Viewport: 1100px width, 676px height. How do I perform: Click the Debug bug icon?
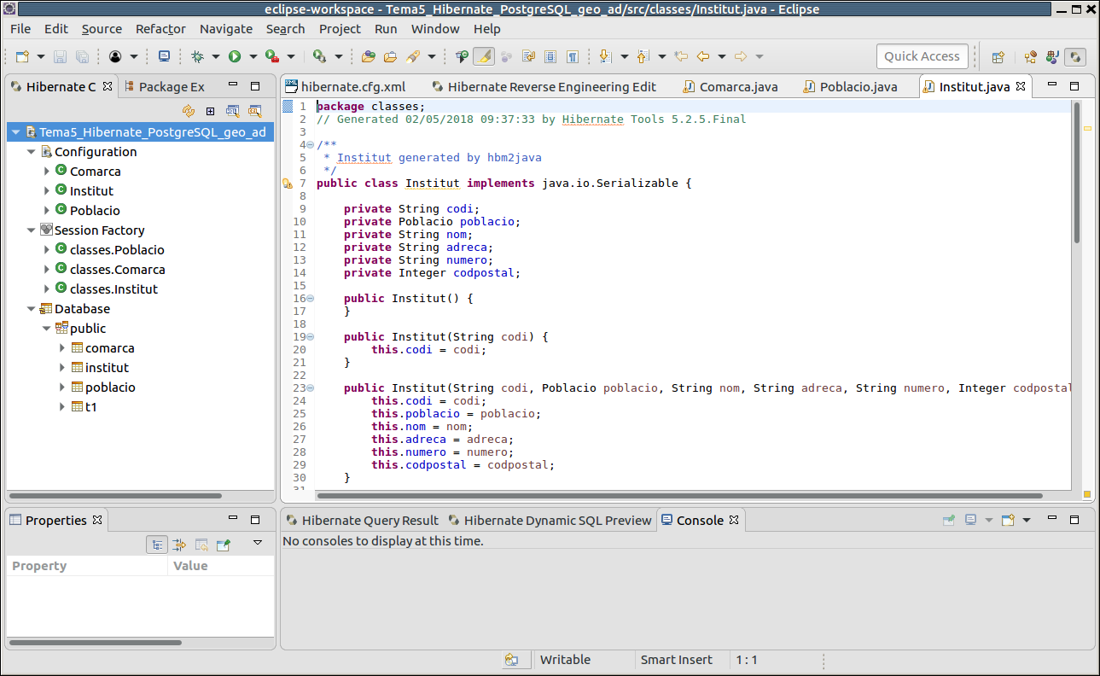pos(197,56)
